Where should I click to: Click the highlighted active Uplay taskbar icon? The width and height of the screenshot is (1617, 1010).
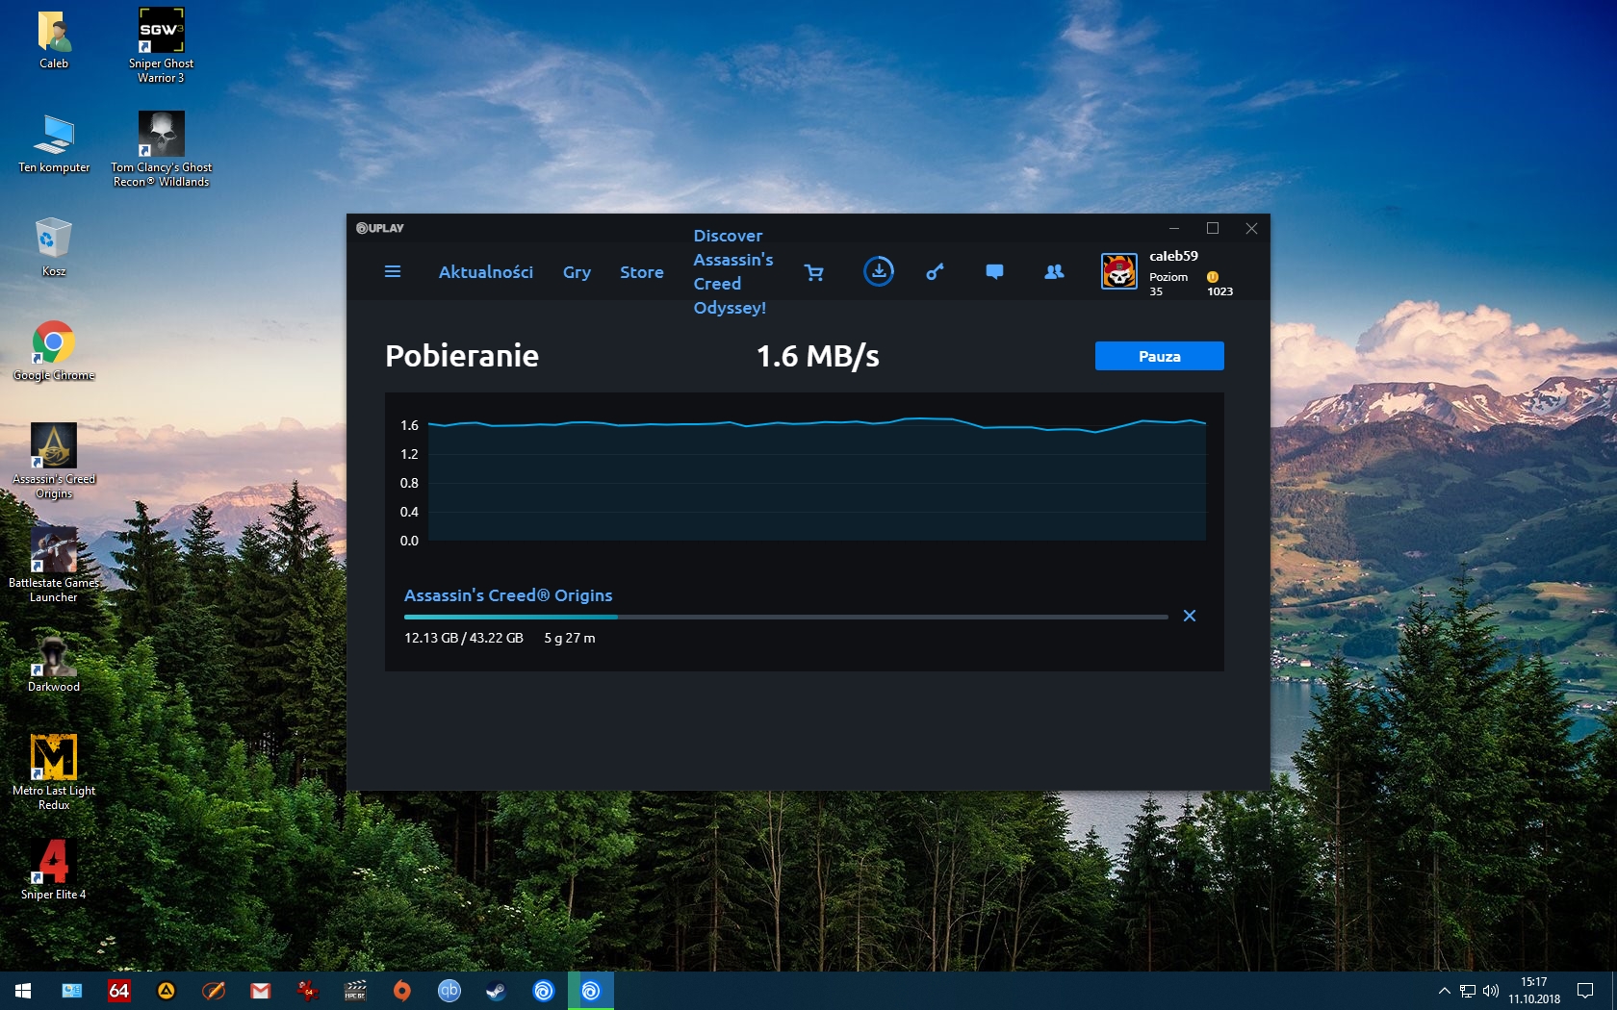point(591,991)
